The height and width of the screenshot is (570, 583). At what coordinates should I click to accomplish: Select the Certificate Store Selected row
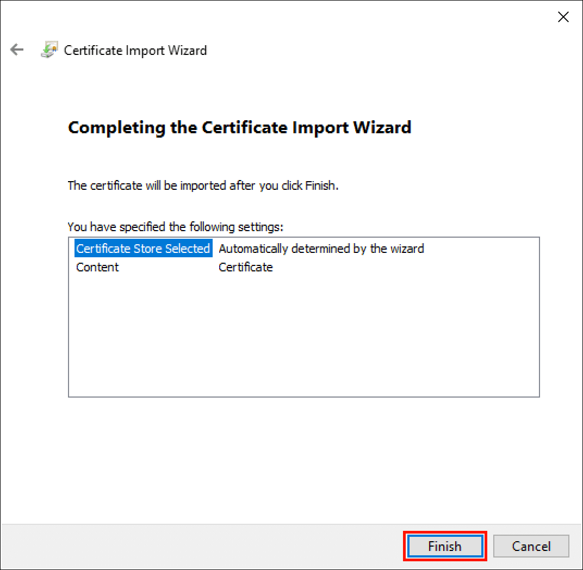pos(142,249)
